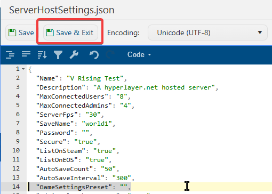Click the filter funnel icon

58,54
